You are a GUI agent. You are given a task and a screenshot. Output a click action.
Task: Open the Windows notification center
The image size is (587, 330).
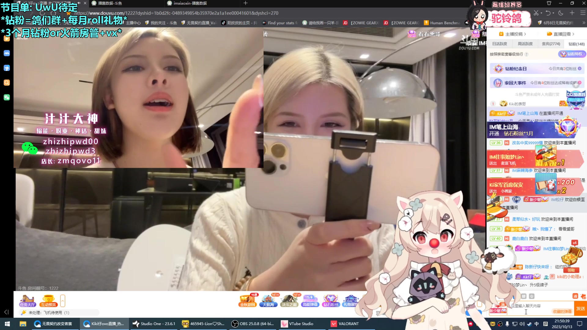(x=579, y=324)
